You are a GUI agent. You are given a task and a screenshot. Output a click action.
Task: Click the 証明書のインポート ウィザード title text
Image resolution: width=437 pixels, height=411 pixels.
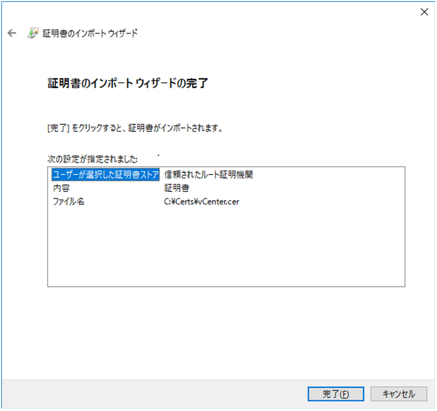90,33
